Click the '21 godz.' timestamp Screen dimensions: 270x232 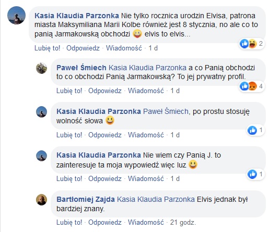click(183, 222)
